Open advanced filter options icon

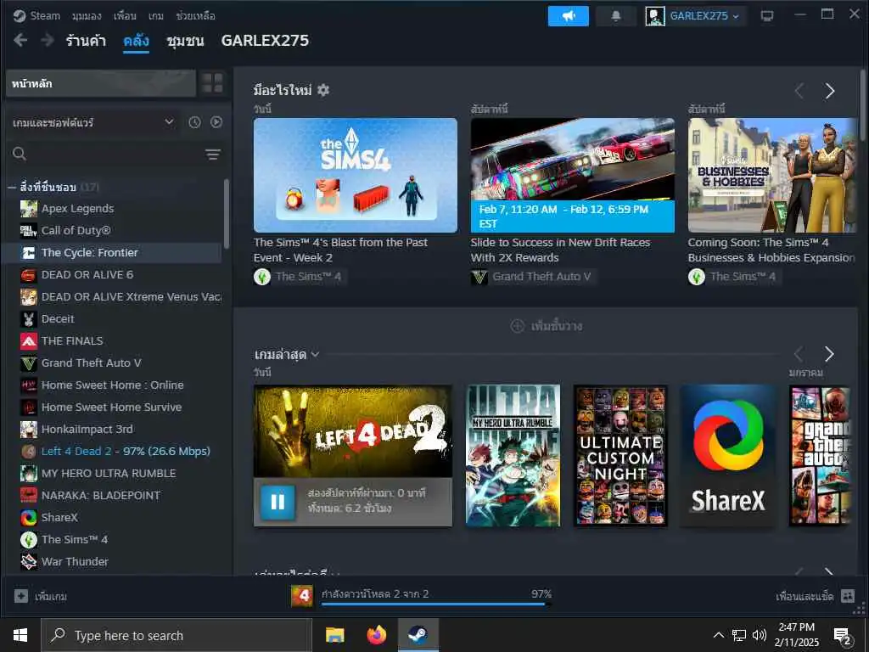tap(213, 155)
